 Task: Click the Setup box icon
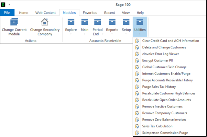click(x=126, y=22)
